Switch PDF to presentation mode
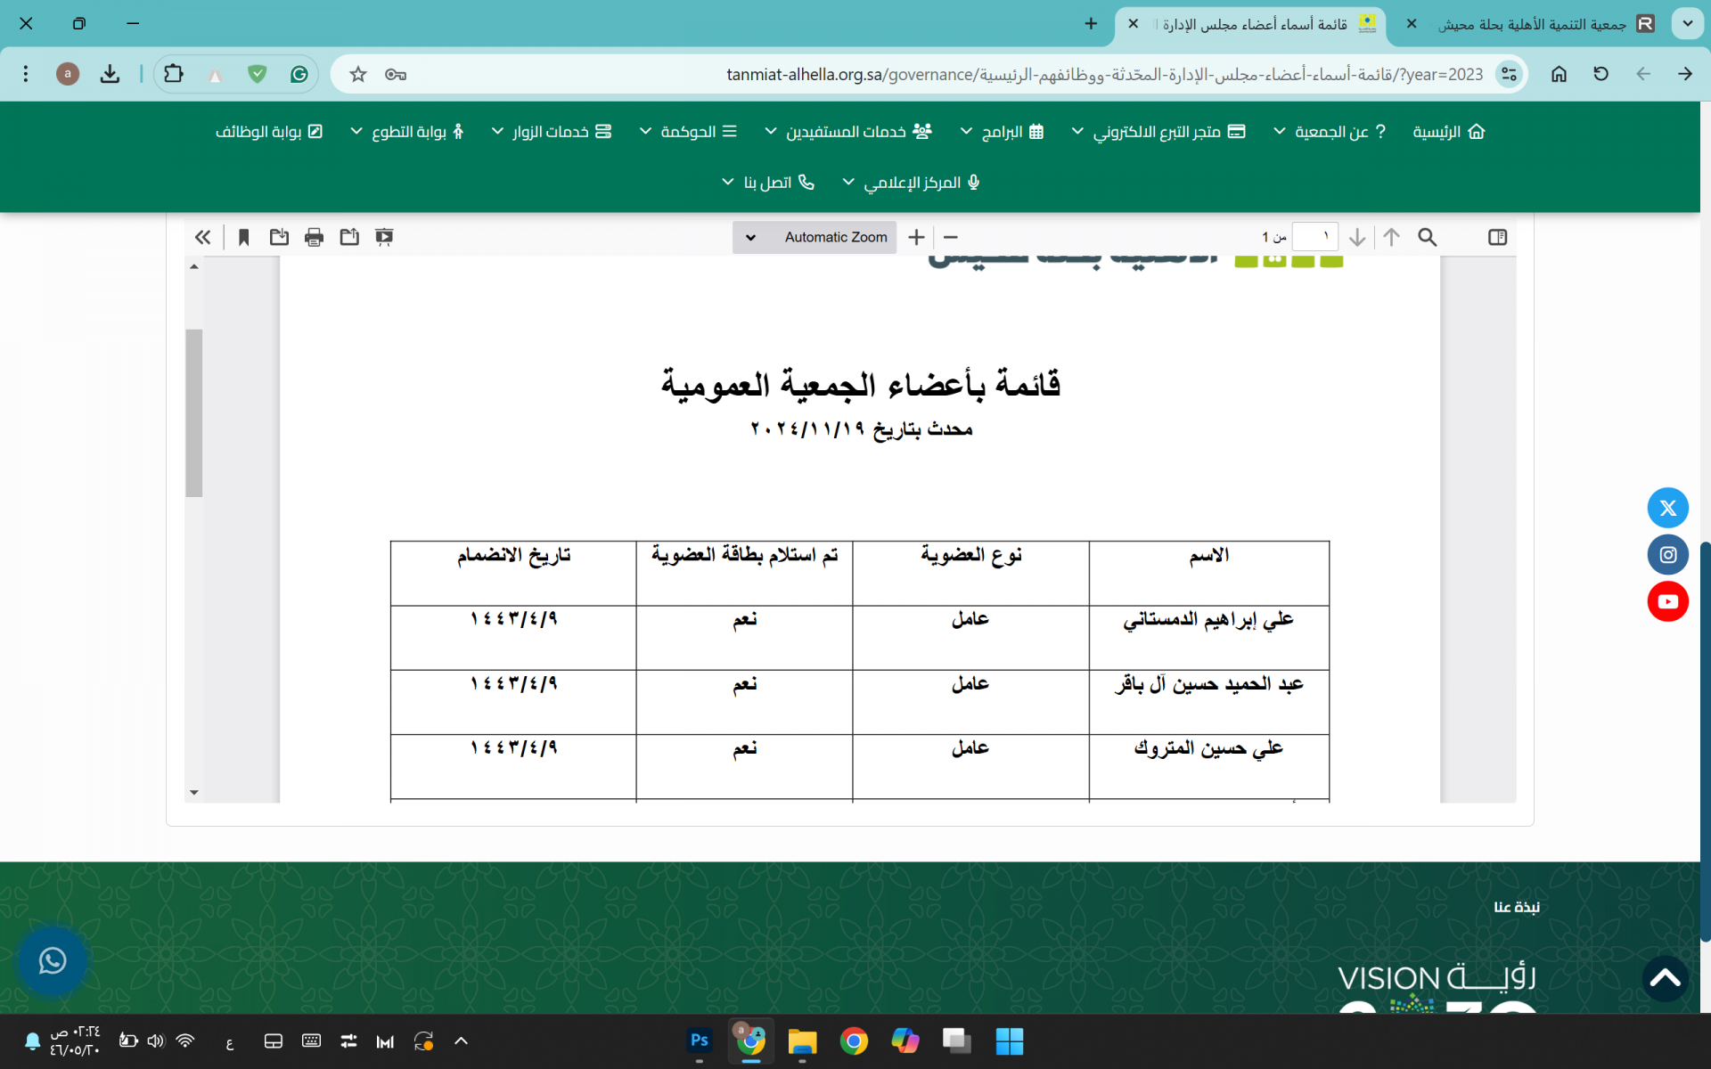1711x1069 pixels. click(384, 237)
